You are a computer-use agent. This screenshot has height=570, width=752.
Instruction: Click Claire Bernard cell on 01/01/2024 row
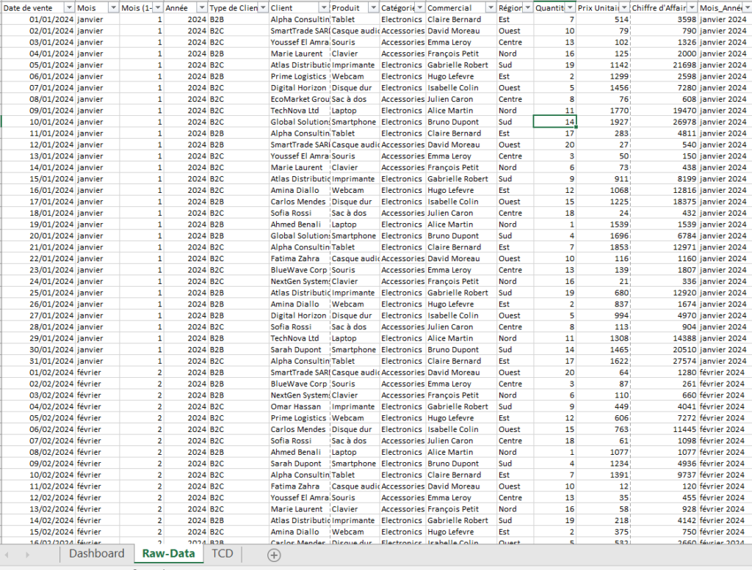pos(461,20)
